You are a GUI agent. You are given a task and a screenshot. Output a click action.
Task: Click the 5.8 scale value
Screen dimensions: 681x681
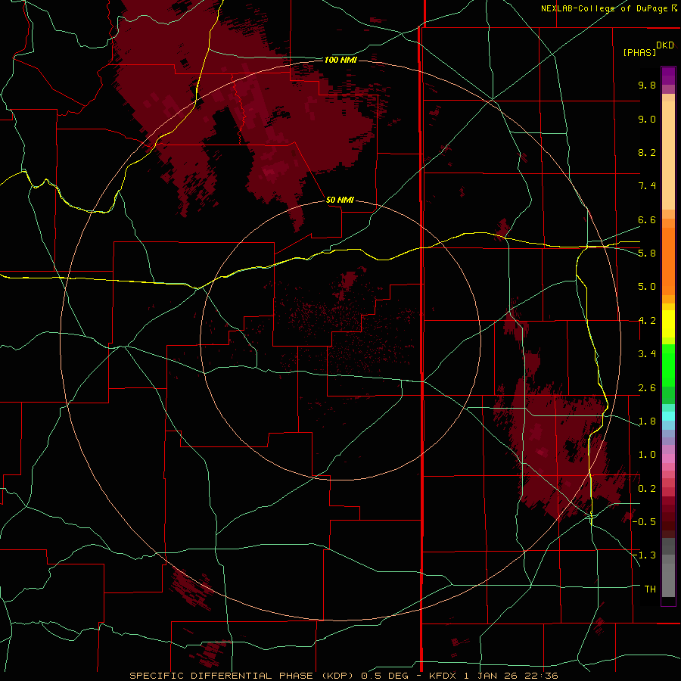pyautogui.click(x=647, y=253)
